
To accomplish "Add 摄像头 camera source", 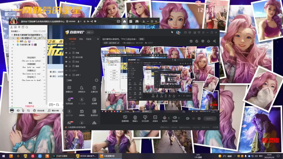I will [135, 119].
